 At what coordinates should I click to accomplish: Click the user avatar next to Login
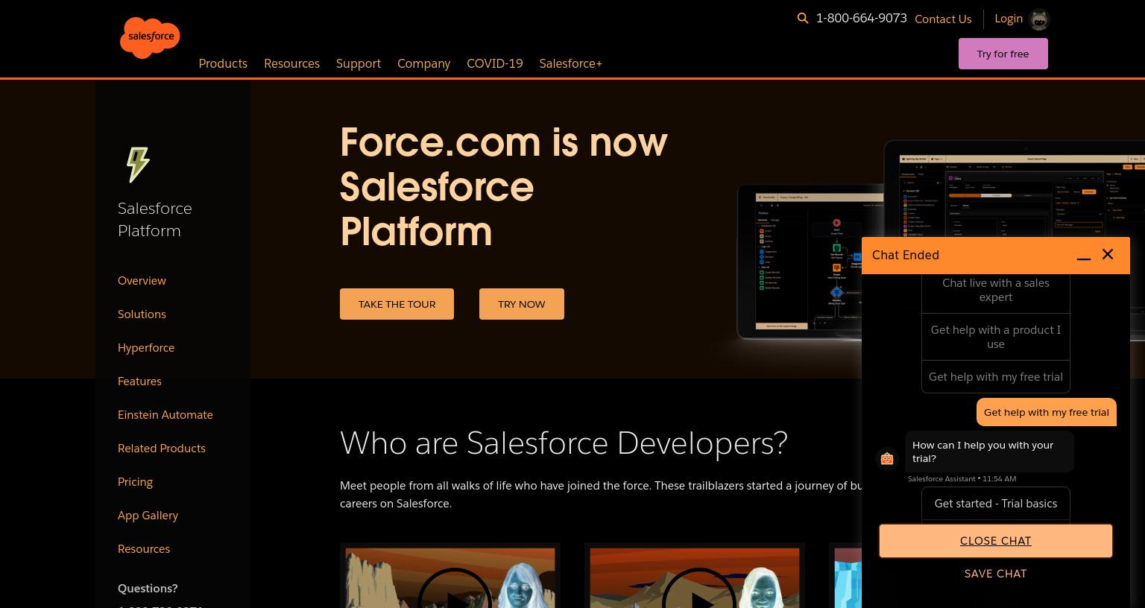pos(1039,19)
